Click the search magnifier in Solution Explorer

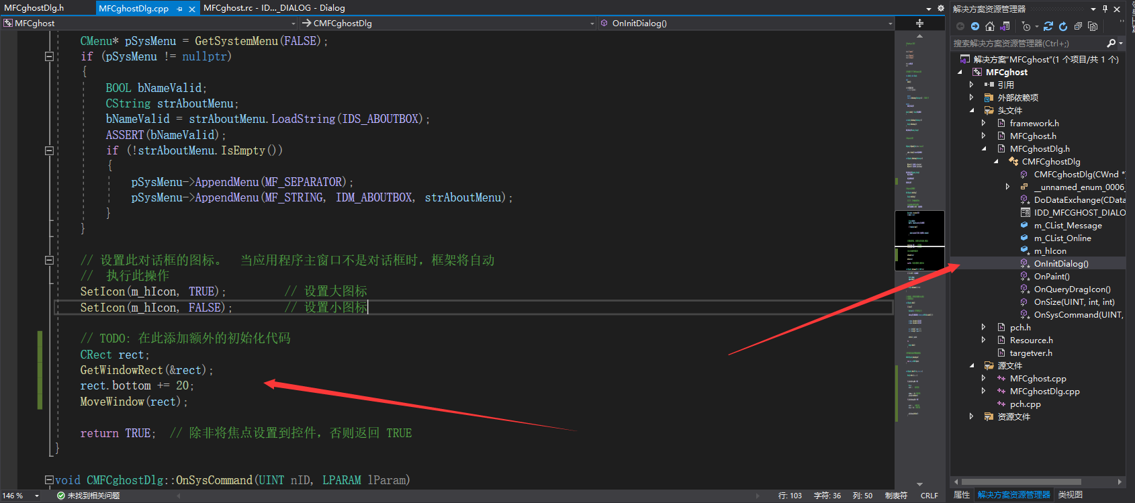(x=1111, y=43)
